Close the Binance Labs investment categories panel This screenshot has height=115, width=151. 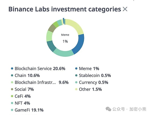click(125, 10)
